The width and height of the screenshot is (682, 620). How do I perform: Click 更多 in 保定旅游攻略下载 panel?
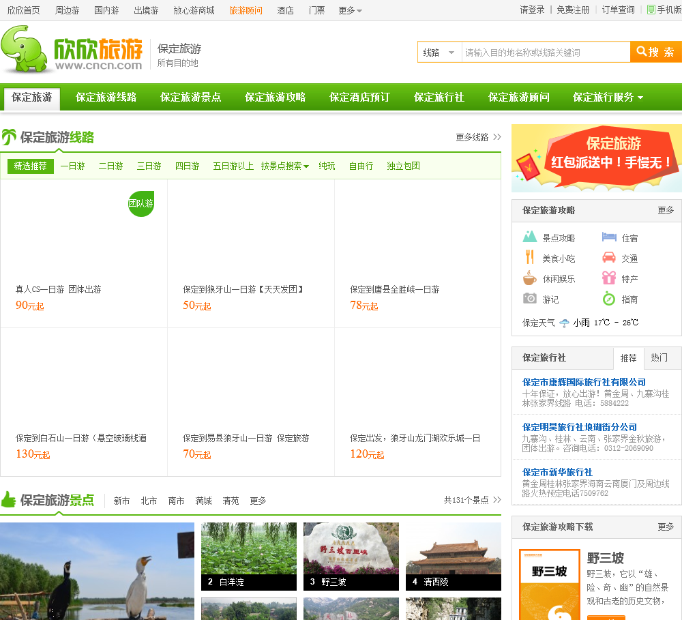(x=666, y=527)
